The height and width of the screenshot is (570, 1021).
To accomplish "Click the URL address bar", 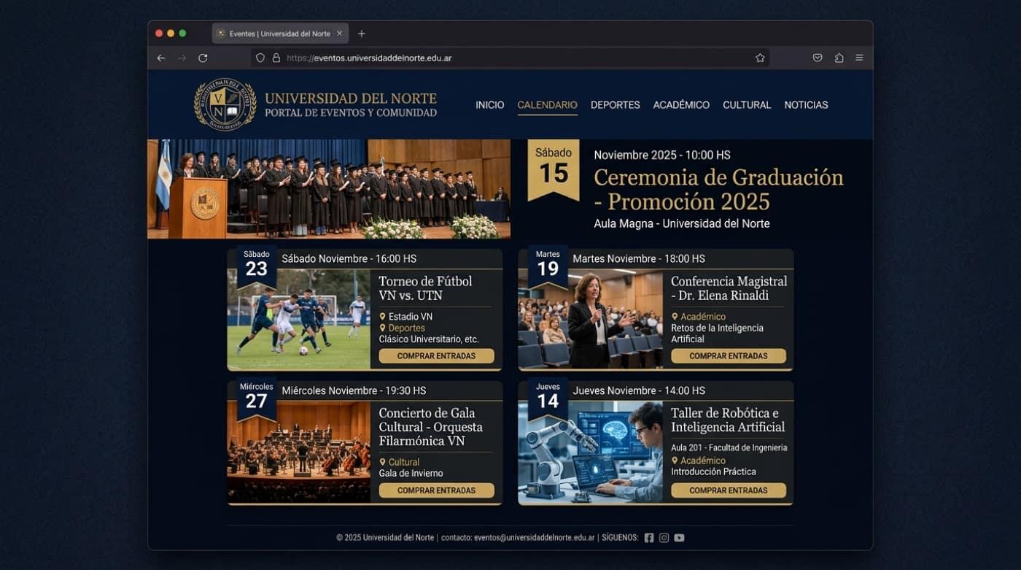I will coord(510,58).
